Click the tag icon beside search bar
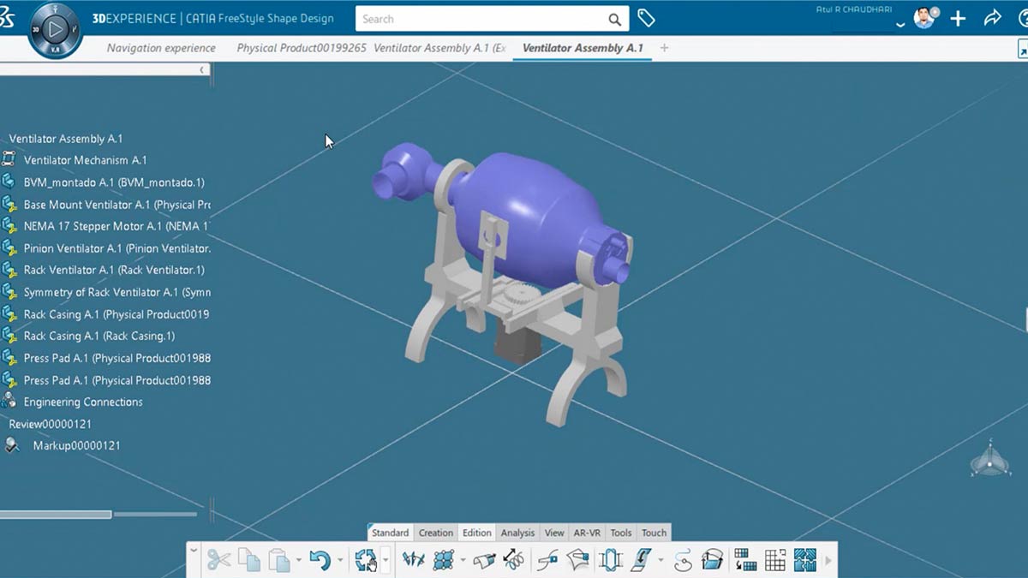This screenshot has height=578, width=1028. (x=647, y=19)
